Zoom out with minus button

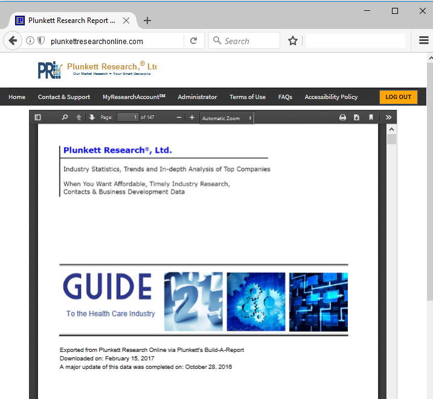[x=179, y=118]
